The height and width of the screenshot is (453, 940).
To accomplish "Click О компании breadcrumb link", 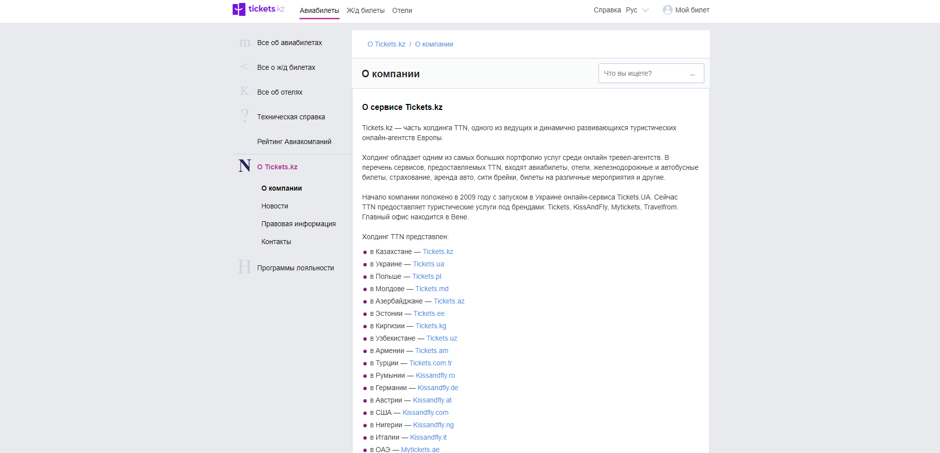I will pyautogui.click(x=434, y=44).
